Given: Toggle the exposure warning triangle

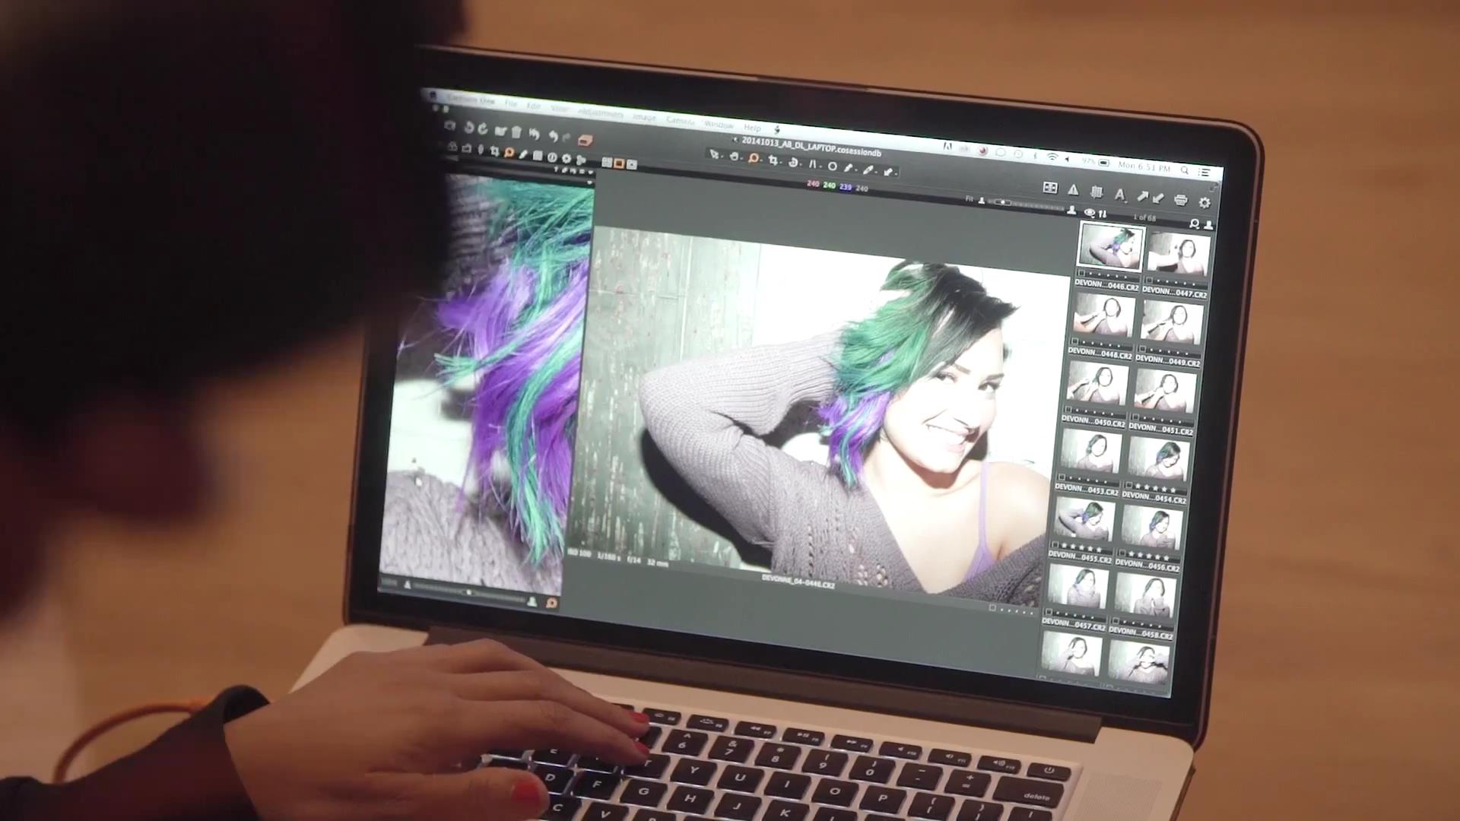Looking at the screenshot, I should [1073, 189].
